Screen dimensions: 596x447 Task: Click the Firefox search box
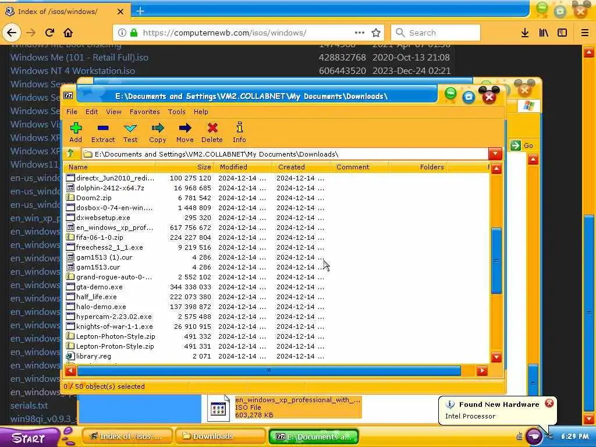click(x=435, y=33)
